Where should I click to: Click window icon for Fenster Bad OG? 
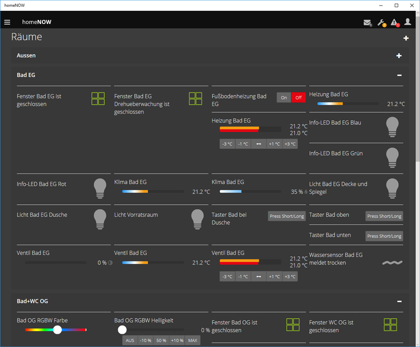pos(293,325)
